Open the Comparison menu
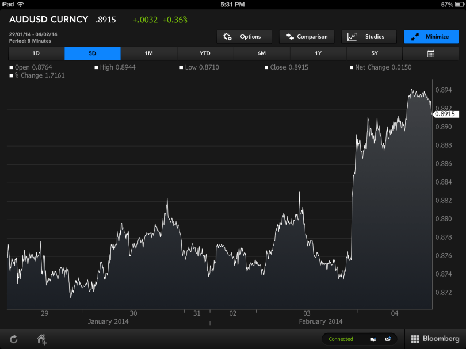The image size is (466, 349). 306,37
